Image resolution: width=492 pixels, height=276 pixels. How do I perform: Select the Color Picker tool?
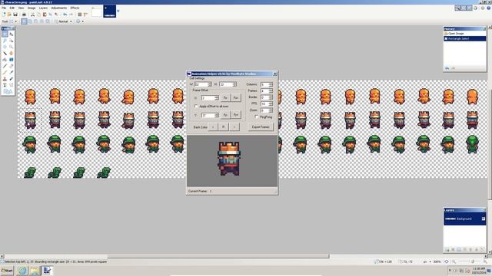pyautogui.click(x=11, y=72)
